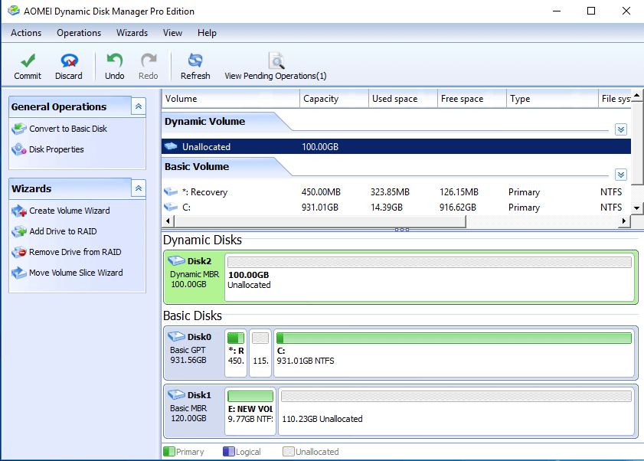
Task: Collapse the Dynamic Volume group
Action: pyautogui.click(x=621, y=130)
